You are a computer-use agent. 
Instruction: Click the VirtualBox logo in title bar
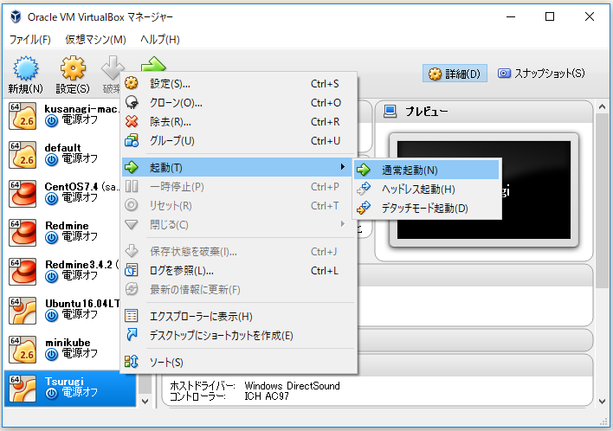pyautogui.click(x=16, y=16)
